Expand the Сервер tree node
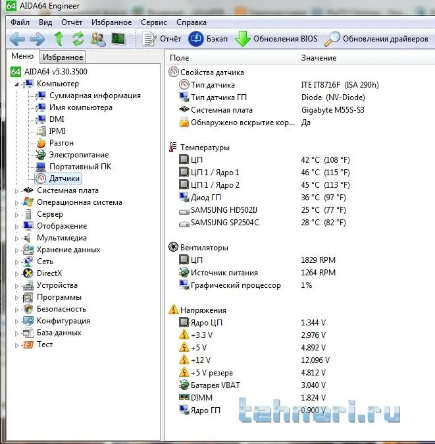Screen dimensions: 435x444 16,215
